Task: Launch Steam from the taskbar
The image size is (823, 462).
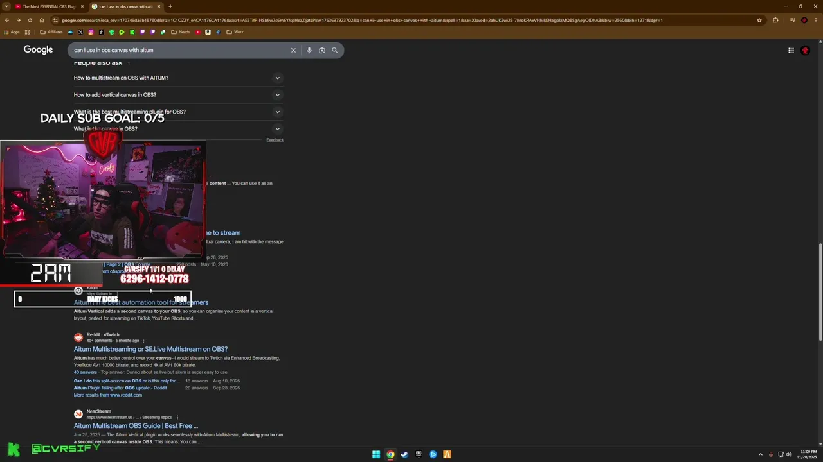Action: click(404, 454)
